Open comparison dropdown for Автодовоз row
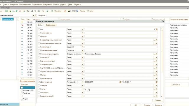Image resolution: width=189 pixels, height=106 pixels. [83, 92]
